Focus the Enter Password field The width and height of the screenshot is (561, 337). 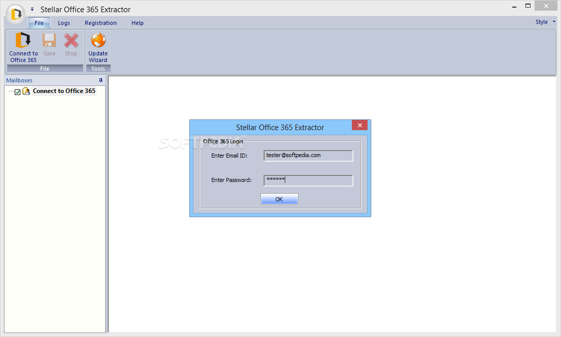(x=308, y=180)
